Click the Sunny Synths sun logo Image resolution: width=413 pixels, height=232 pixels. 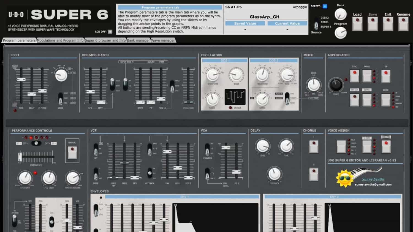(344, 178)
